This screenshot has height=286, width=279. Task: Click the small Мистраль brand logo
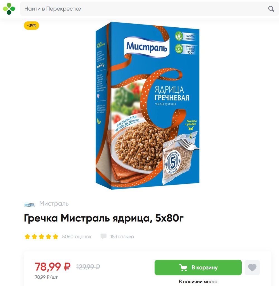point(30,205)
